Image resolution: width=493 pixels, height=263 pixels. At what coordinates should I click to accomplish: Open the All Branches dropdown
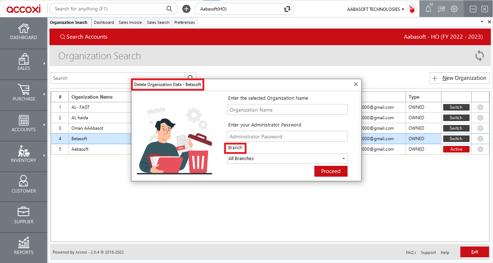(x=287, y=159)
